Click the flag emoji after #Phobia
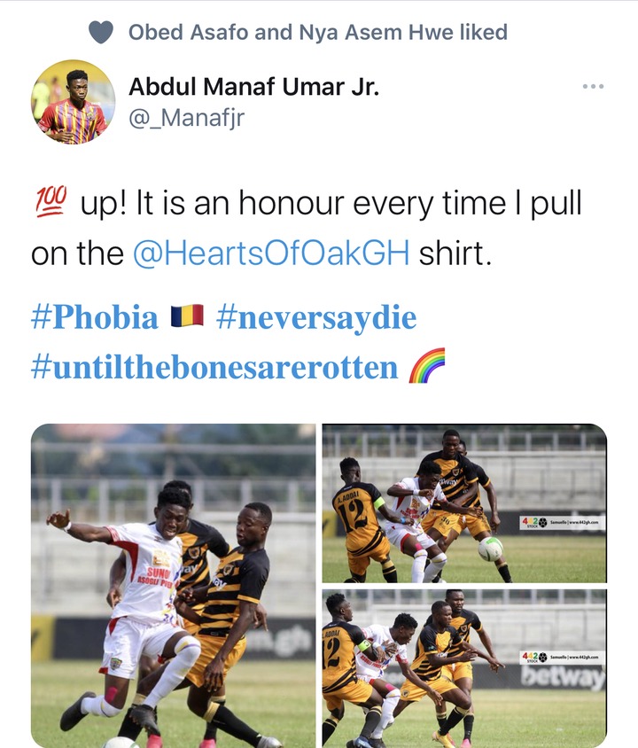This screenshot has height=748, width=638. point(187,316)
